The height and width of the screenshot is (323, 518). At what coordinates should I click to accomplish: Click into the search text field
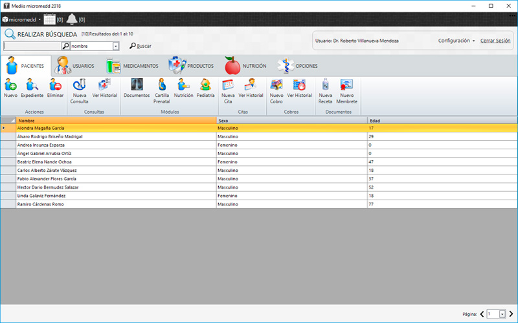pyautogui.click(x=32, y=46)
